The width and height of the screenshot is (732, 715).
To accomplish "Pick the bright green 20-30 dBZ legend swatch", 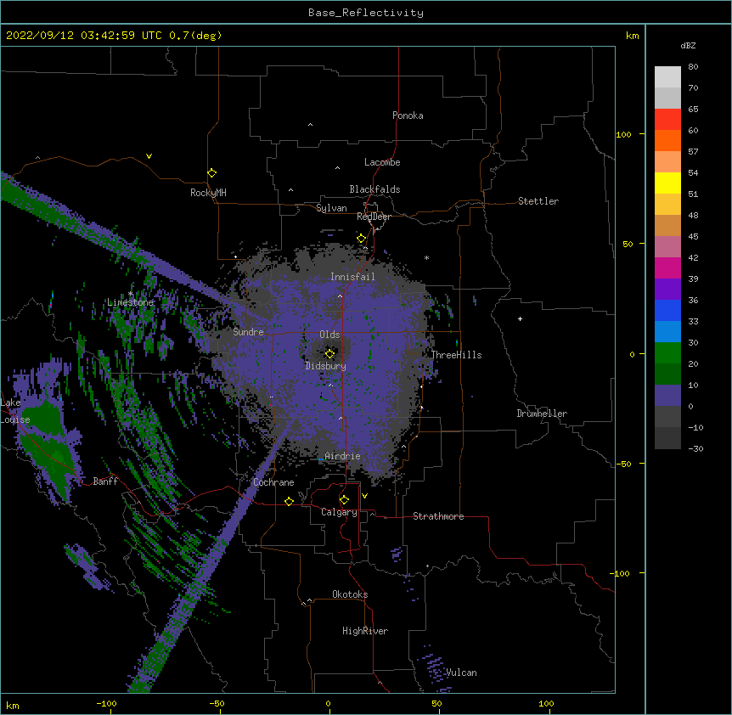I will (x=667, y=353).
